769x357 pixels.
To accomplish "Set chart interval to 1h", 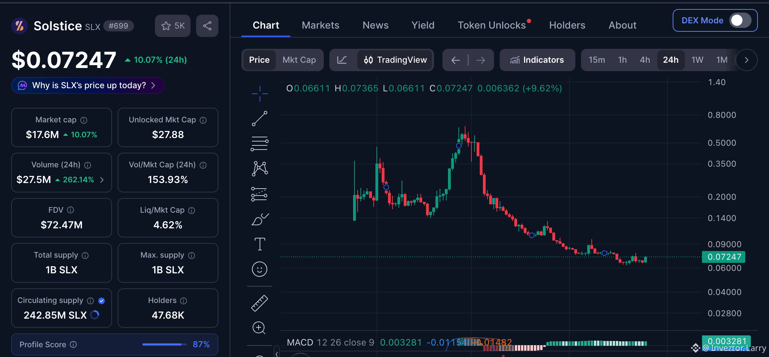I will point(622,60).
